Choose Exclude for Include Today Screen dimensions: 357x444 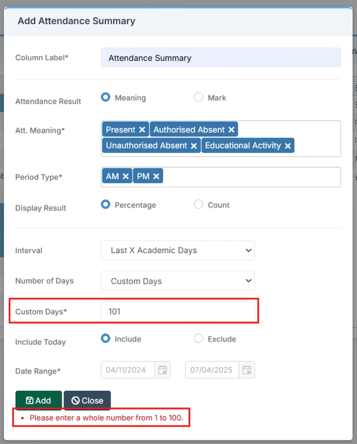198,338
